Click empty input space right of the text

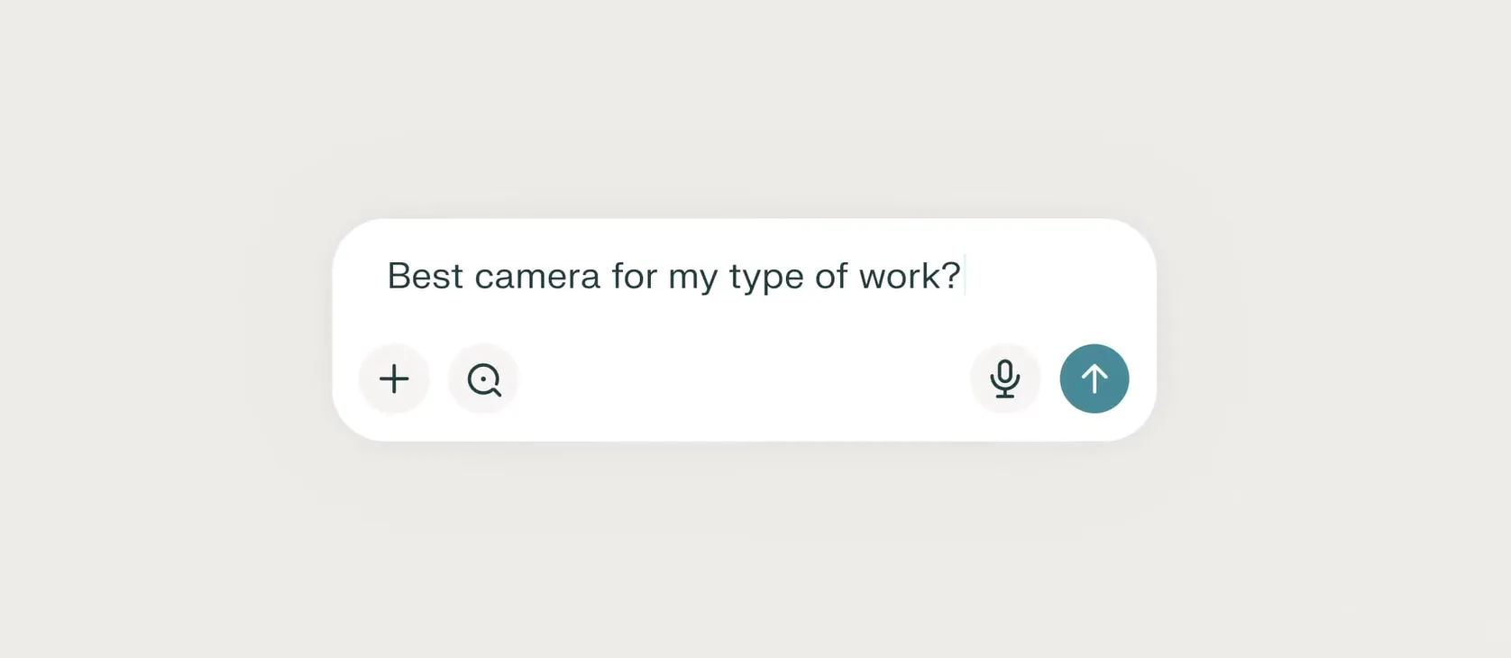pos(1055,276)
